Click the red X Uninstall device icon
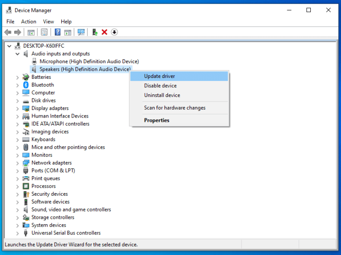Viewport: 341px width, 255px height. click(x=104, y=32)
